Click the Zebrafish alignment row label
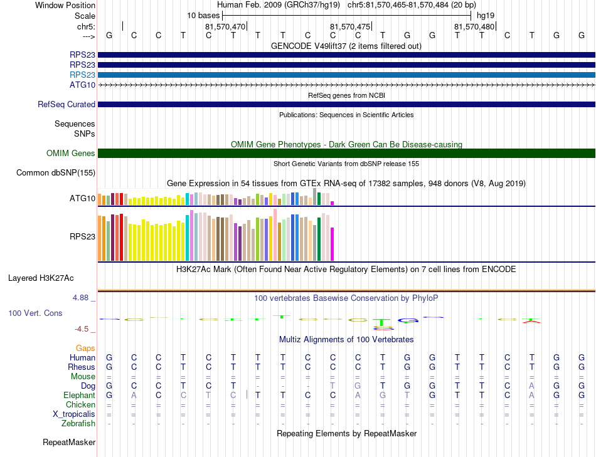This screenshot has width=596, height=457. coord(78,424)
